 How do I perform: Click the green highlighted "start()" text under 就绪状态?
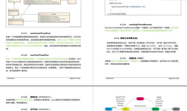pyautogui.click(x=23, y=100)
